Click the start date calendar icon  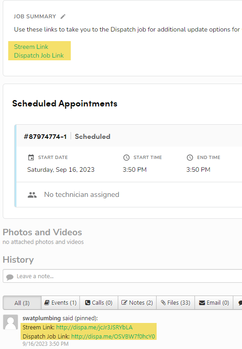31,157
